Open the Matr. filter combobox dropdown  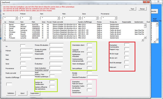[x=79, y=18]
